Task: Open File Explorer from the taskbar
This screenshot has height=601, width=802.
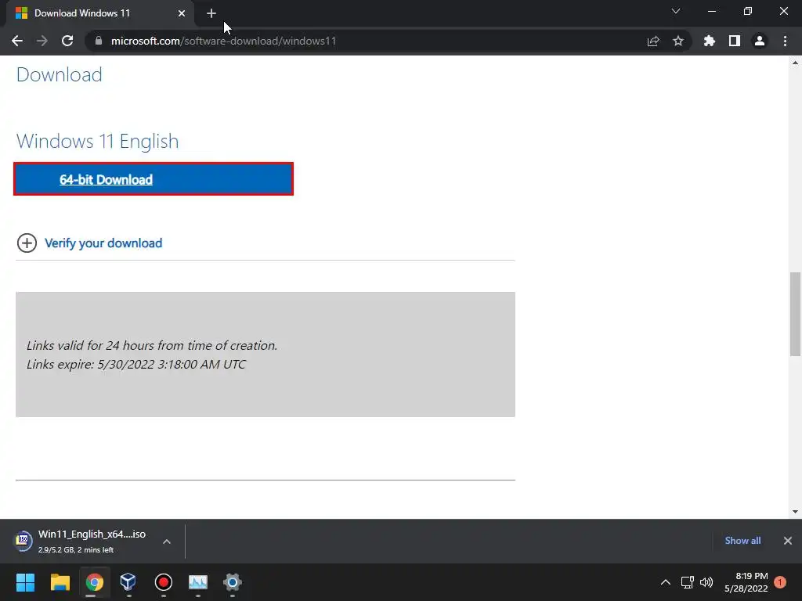Action: [x=60, y=582]
